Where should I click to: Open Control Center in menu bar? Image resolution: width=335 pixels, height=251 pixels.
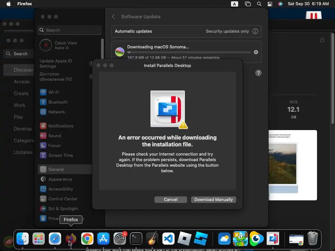pyautogui.click(x=270, y=4)
